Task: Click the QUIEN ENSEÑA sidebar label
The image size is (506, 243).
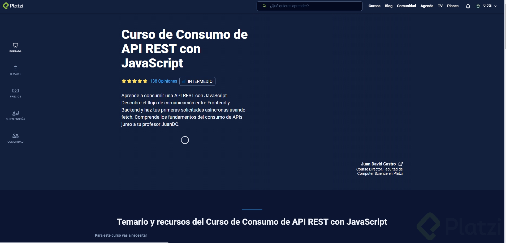Action: (15, 119)
